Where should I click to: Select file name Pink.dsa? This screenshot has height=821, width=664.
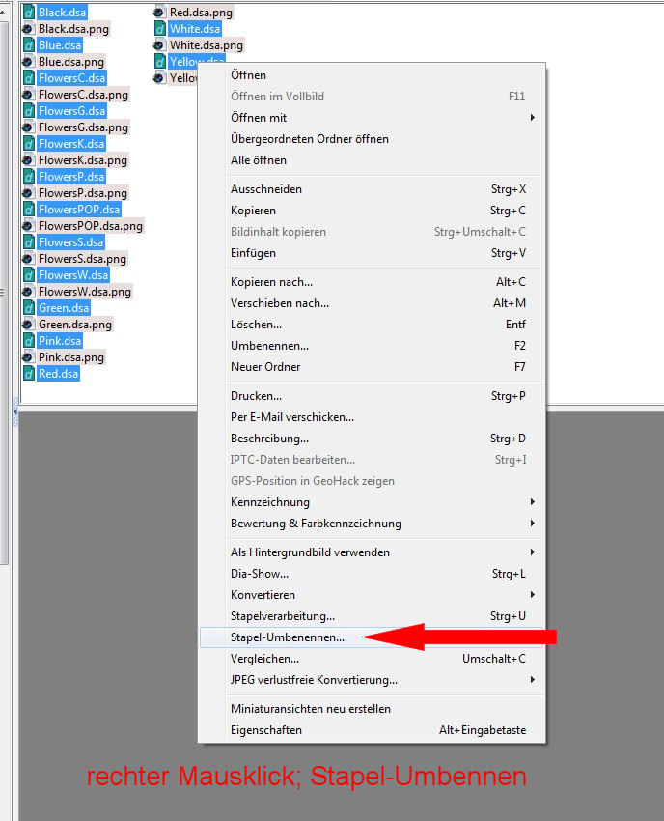pyautogui.click(x=60, y=341)
